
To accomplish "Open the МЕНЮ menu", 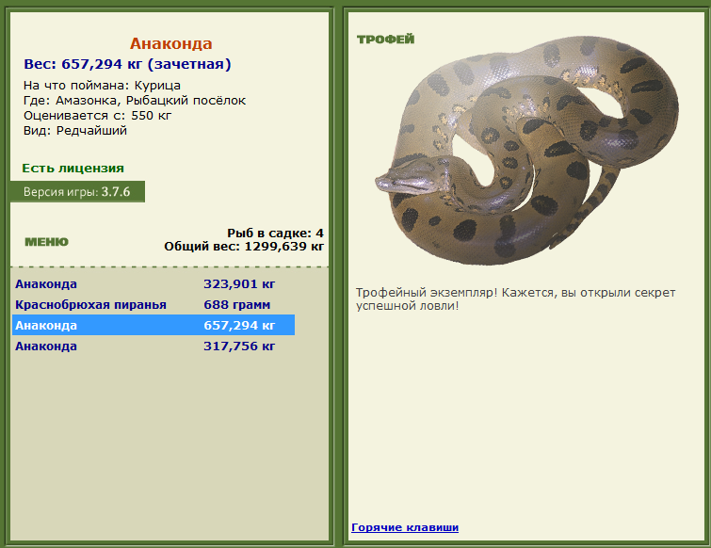I will 47,242.
